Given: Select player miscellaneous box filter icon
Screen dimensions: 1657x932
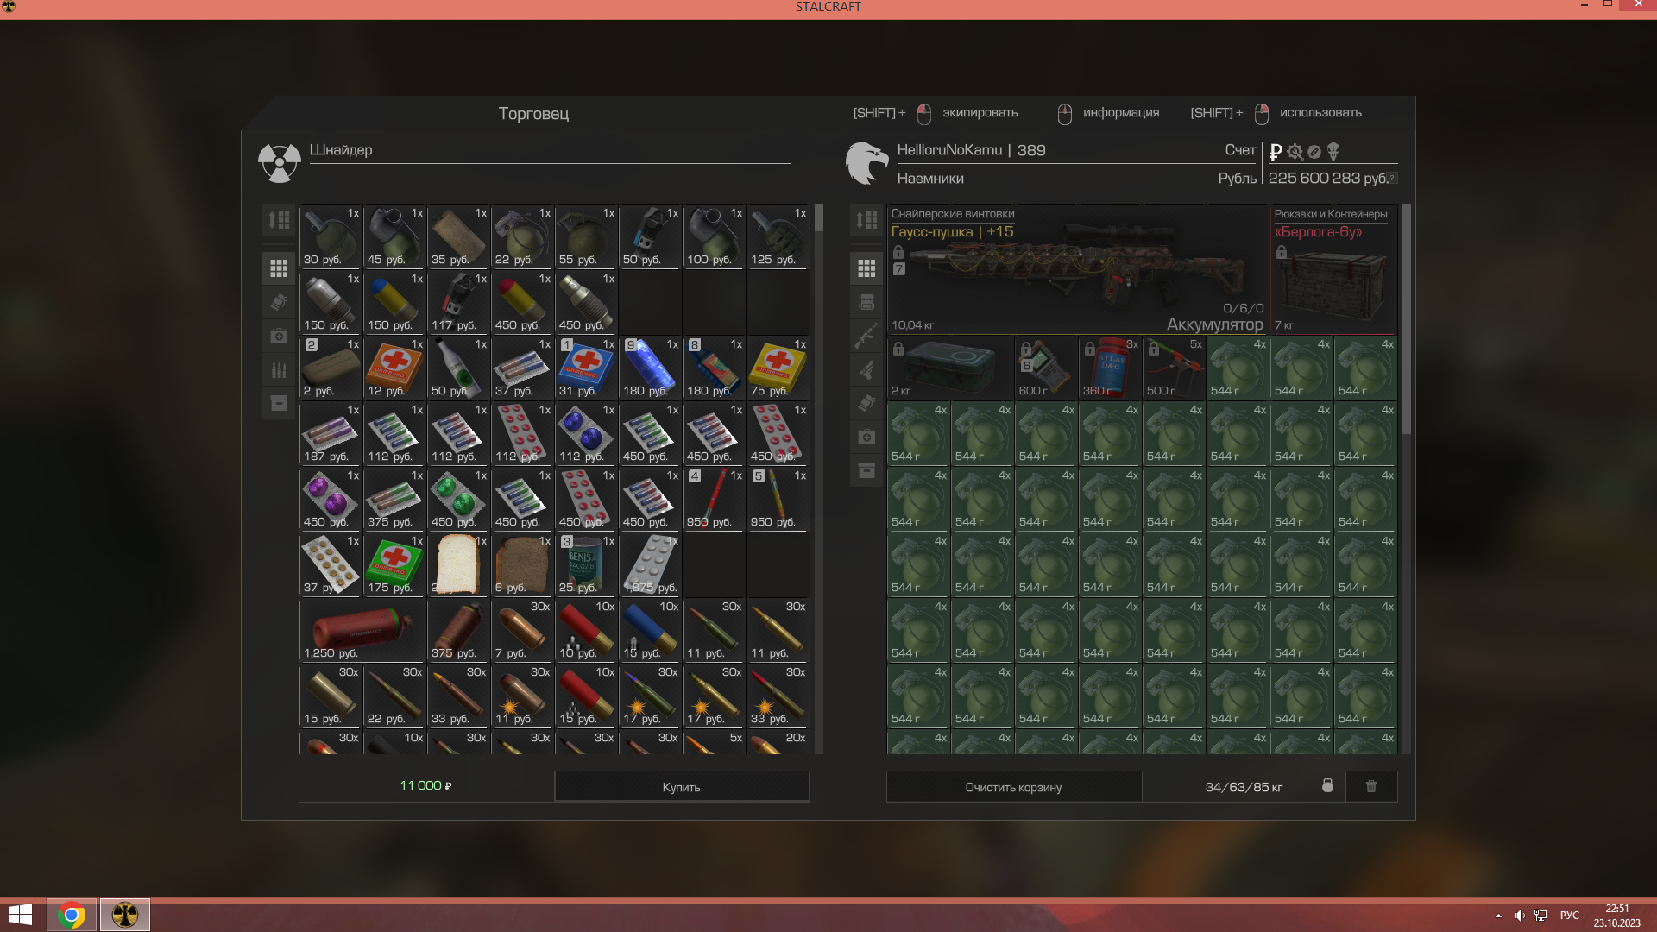Looking at the screenshot, I should 866,470.
